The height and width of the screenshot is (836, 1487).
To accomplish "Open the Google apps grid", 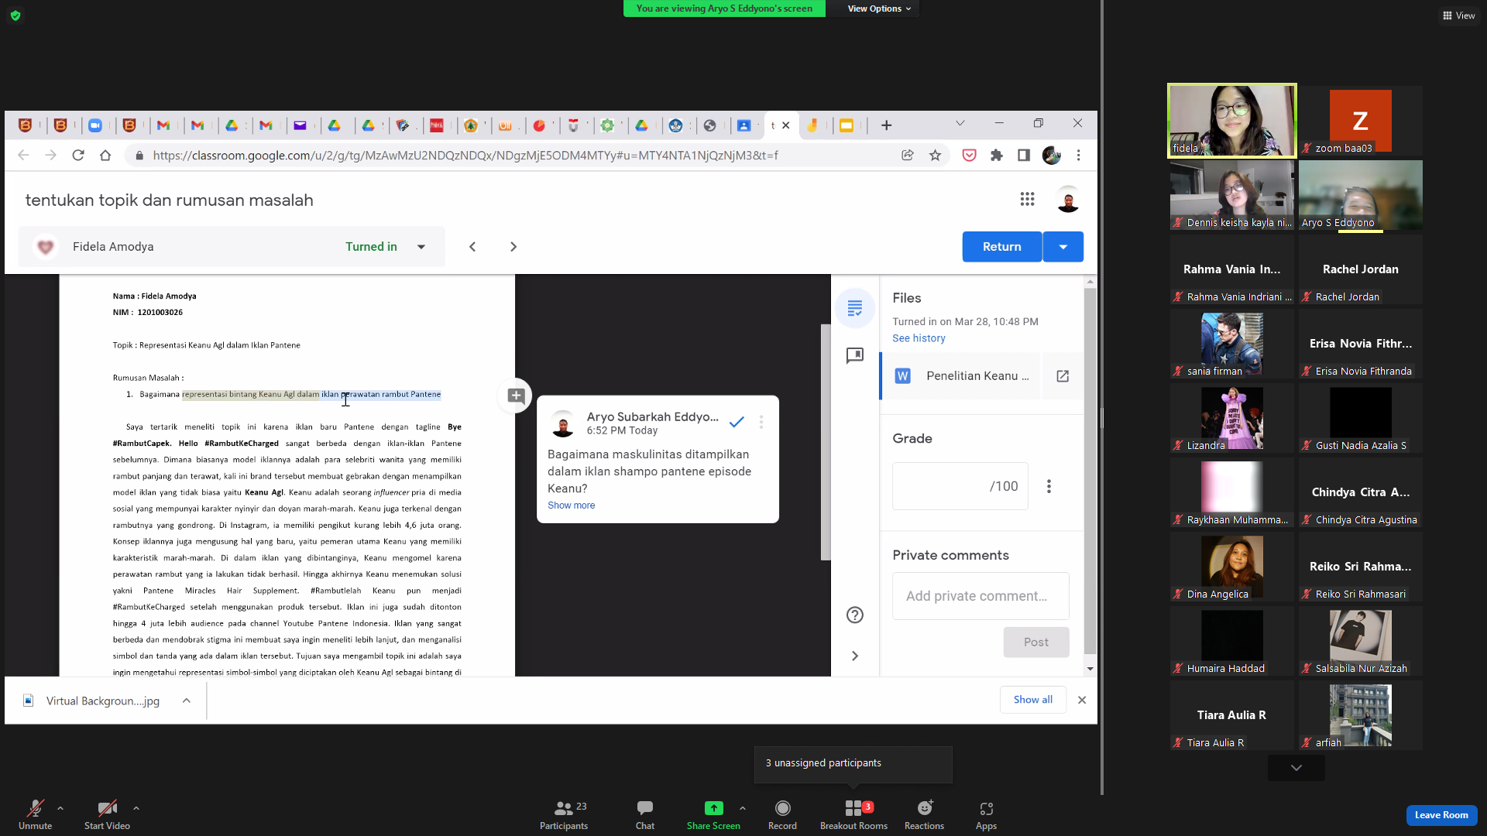I will click(1027, 200).
